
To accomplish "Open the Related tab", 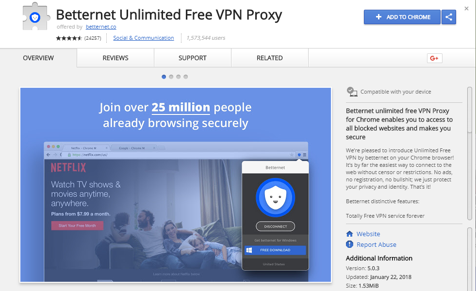I will tap(270, 58).
